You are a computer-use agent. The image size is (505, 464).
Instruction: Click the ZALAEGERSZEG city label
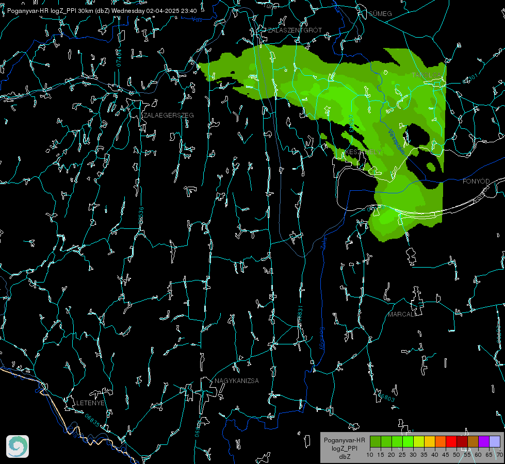pos(169,115)
